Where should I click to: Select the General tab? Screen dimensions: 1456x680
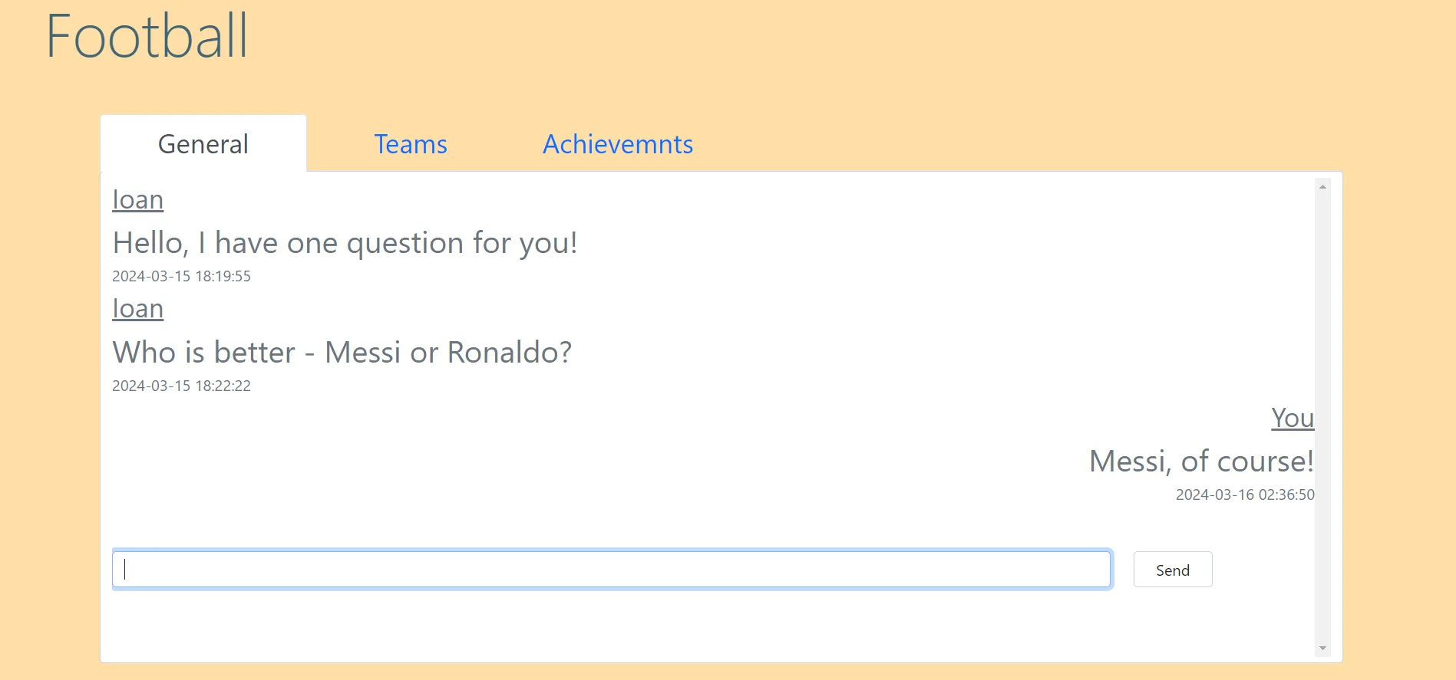point(203,144)
